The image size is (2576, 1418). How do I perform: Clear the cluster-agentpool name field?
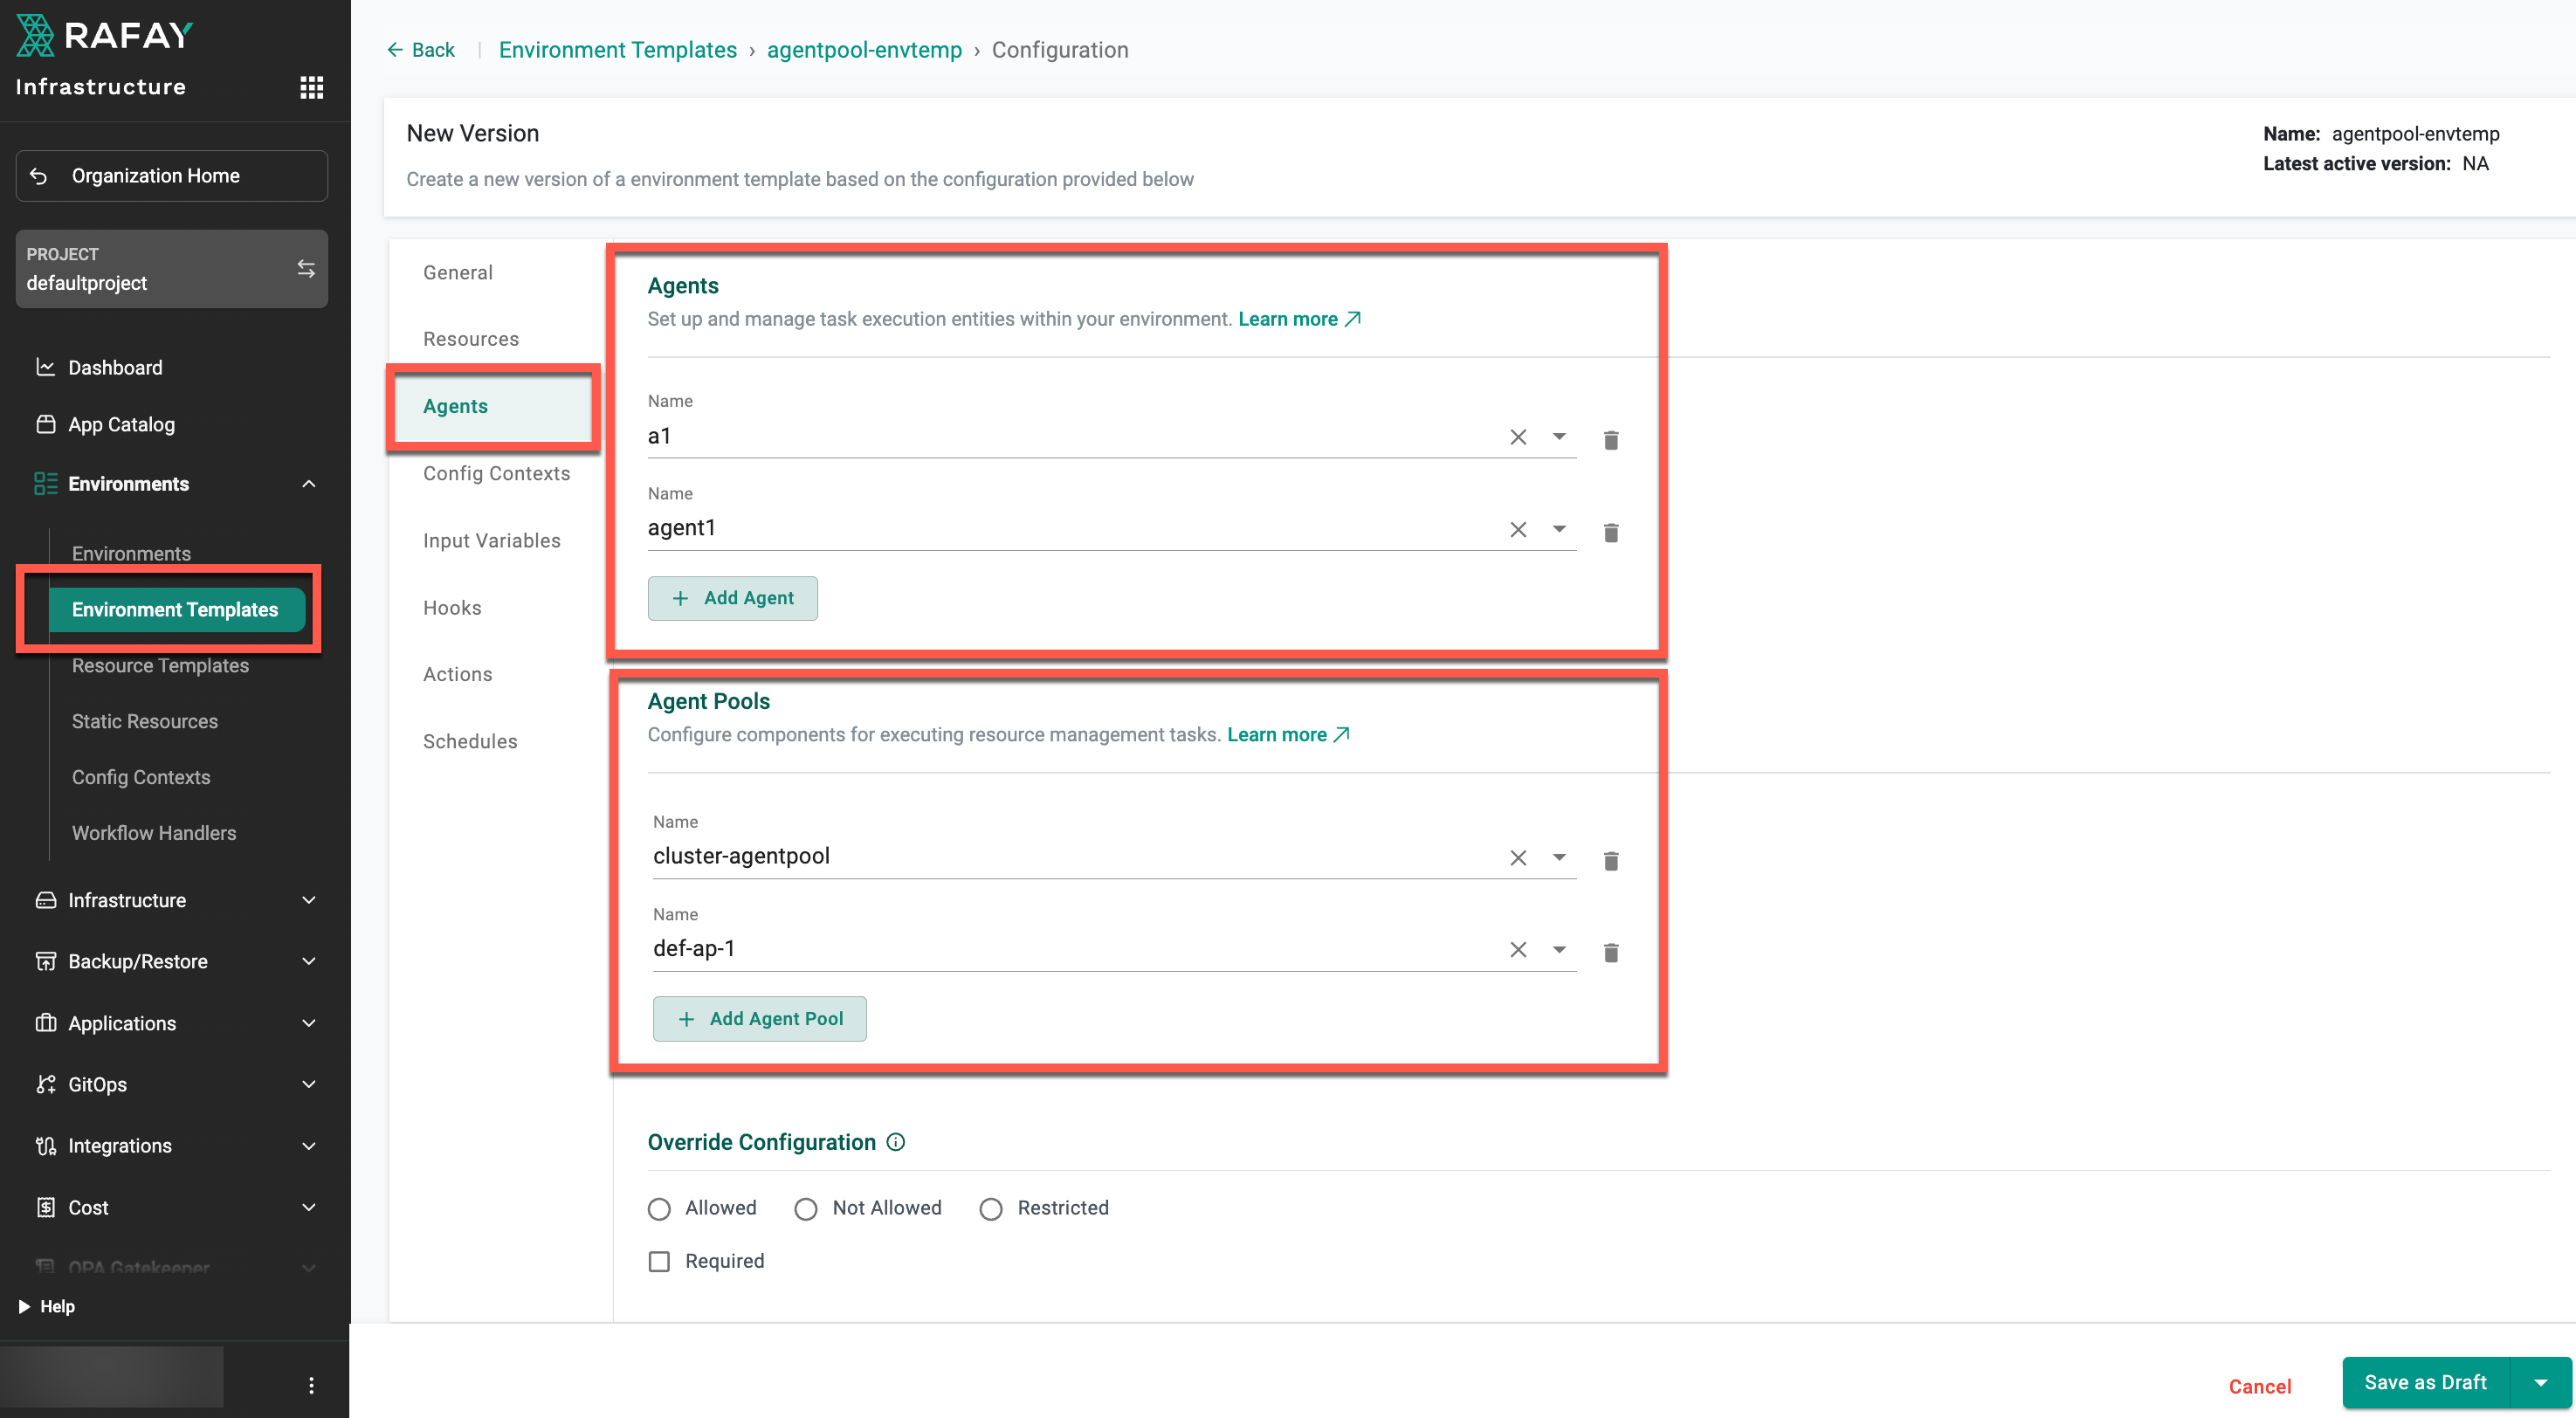click(x=1517, y=857)
